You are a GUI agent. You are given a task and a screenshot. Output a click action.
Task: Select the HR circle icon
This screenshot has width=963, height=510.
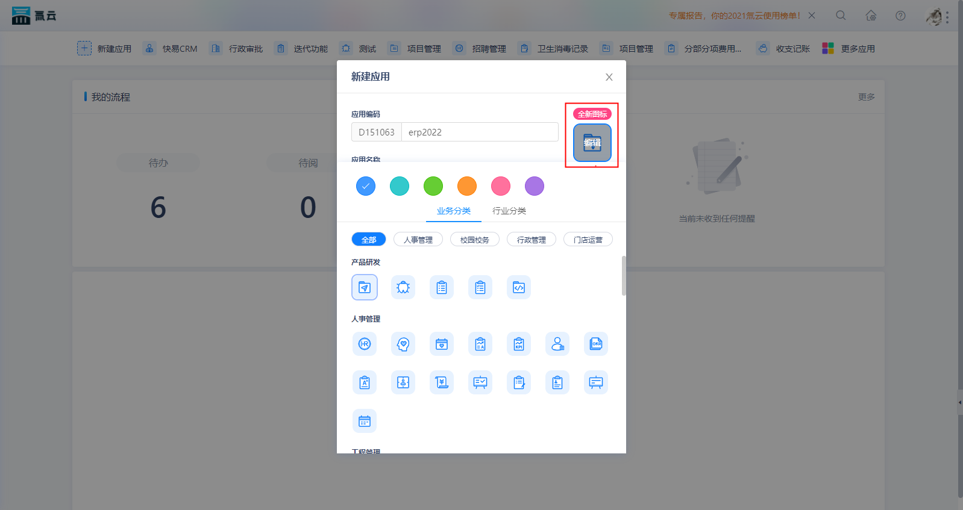point(365,344)
